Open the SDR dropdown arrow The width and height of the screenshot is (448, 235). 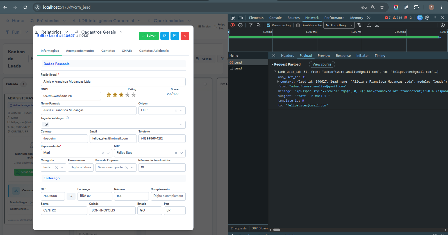pyautogui.click(x=181, y=153)
